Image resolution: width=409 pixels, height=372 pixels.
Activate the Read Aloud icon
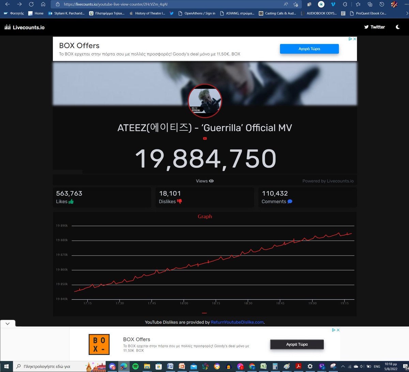[x=286, y=4]
